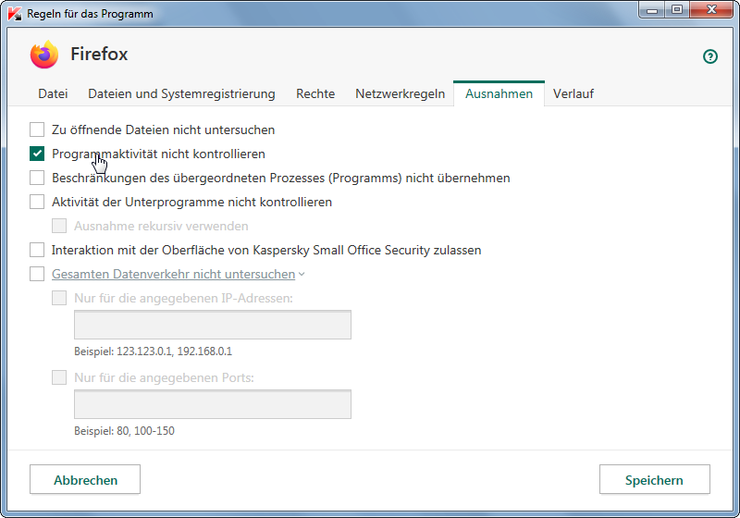The height and width of the screenshot is (518, 740).
Task: Click the IP-Adressen input field
Action: (213, 325)
